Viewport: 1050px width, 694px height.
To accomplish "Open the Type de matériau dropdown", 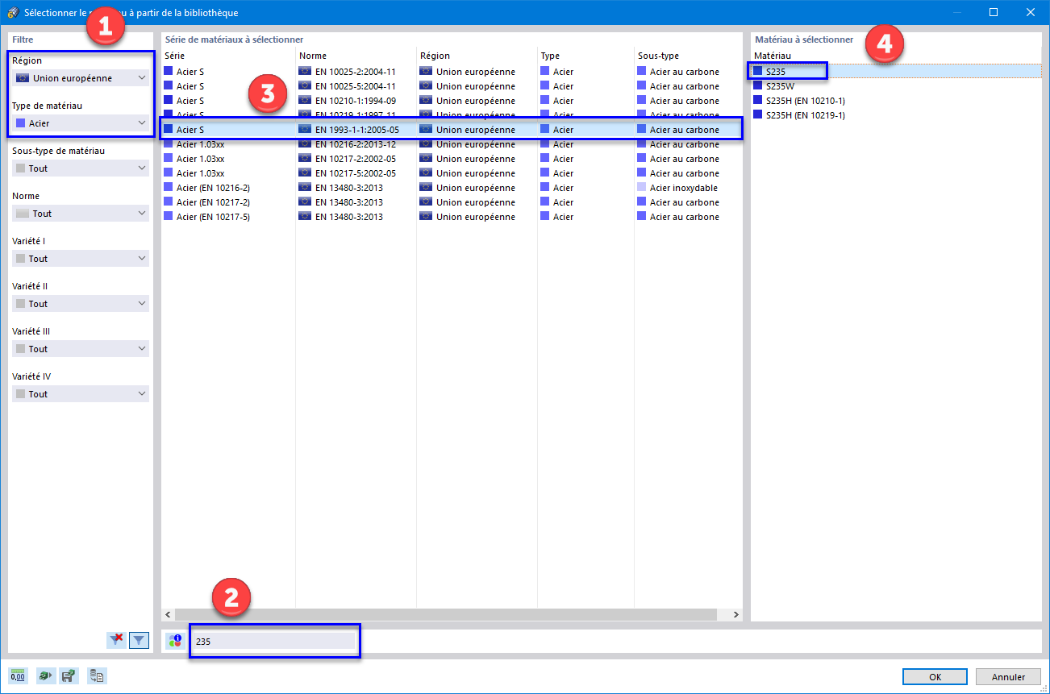I will point(81,123).
